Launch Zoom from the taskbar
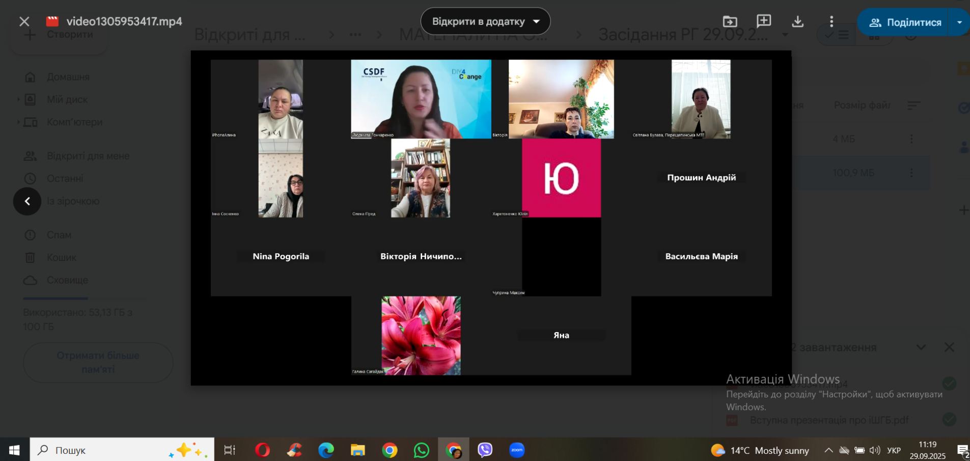The image size is (970, 461). pyautogui.click(x=517, y=450)
